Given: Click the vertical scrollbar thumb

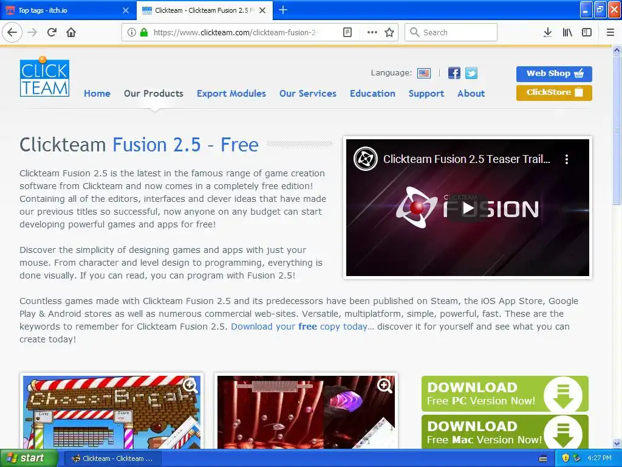Looking at the screenshot, I should click(x=617, y=130).
